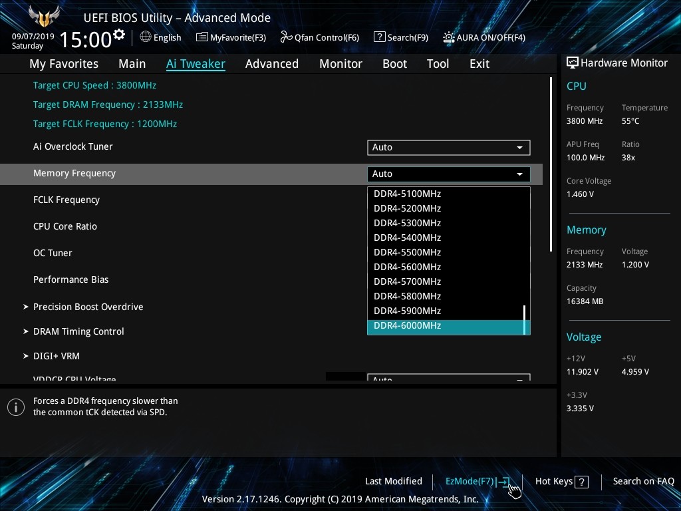
Task: Click the Search question mark icon
Action: tap(379, 37)
